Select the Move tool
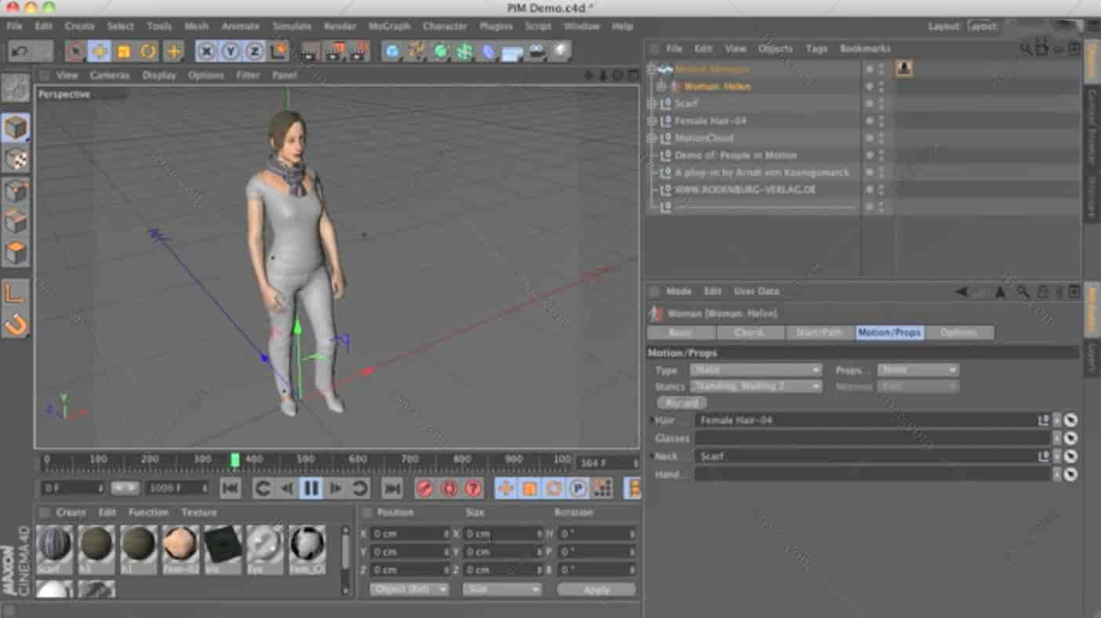1101x618 pixels. click(100, 52)
